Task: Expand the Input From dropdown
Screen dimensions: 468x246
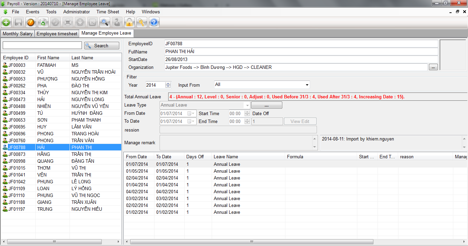Action: [307, 85]
